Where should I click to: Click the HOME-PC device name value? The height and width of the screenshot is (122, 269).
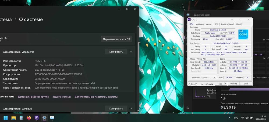[x=40, y=61]
